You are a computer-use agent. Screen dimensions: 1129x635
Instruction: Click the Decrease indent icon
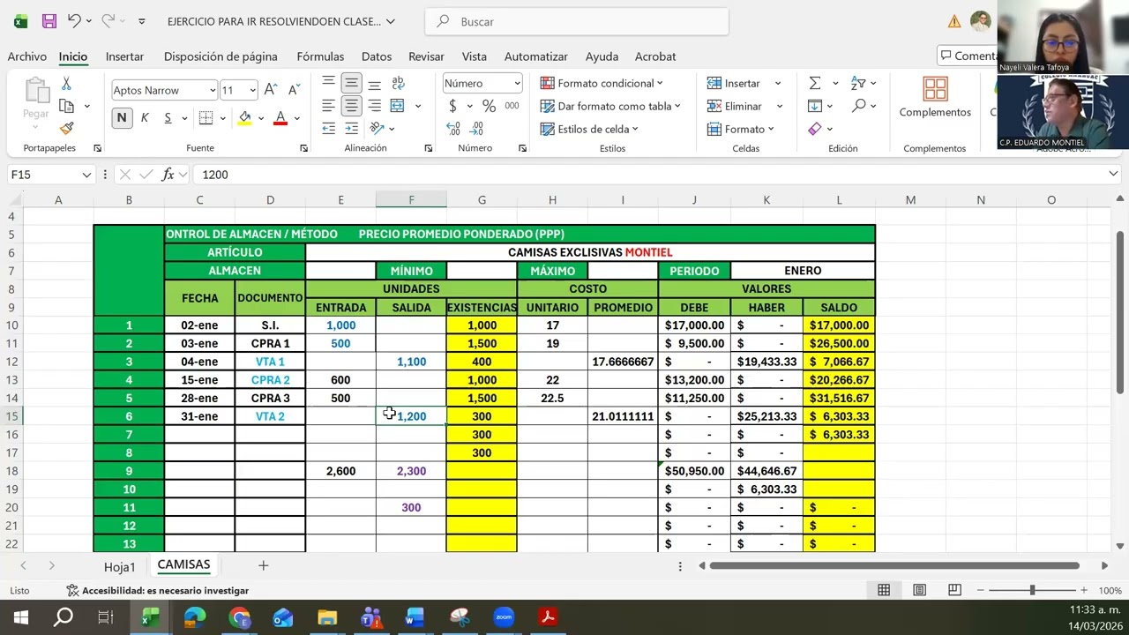(x=328, y=129)
